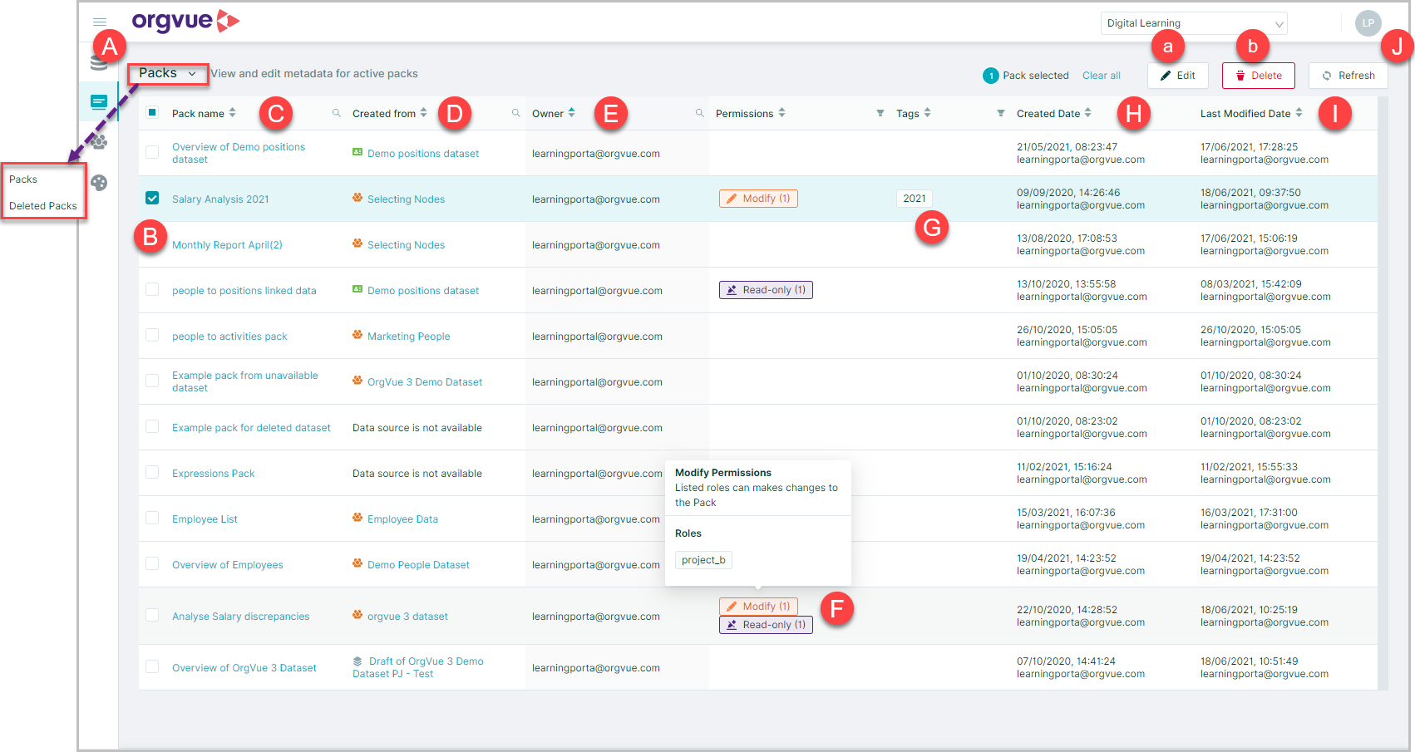Select Packs in the dropdown menu
This screenshot has width=1415, height=752.
(x=23, y=179)
